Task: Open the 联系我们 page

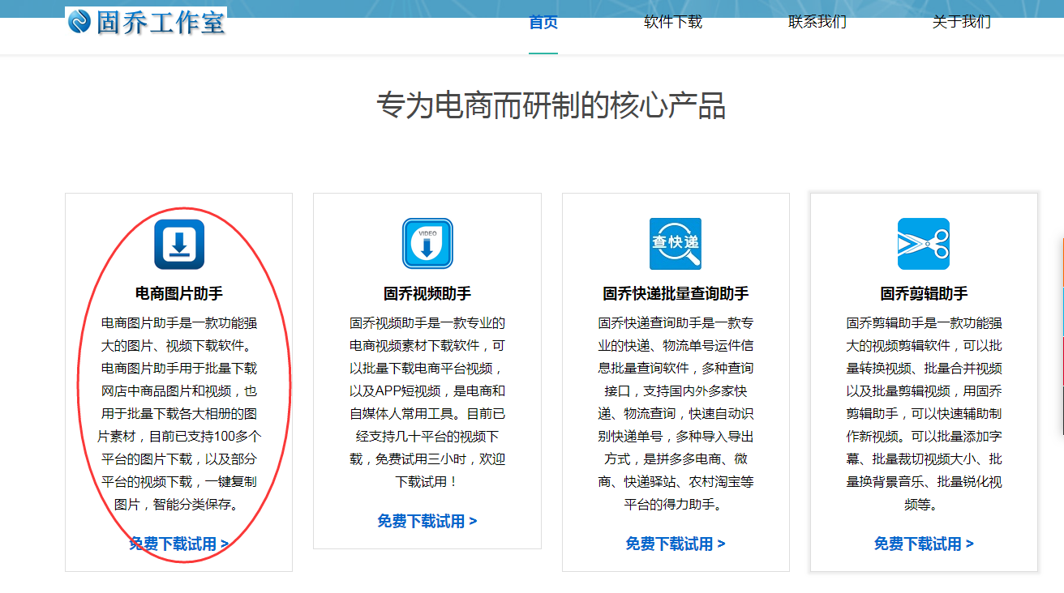Action: 817,23
